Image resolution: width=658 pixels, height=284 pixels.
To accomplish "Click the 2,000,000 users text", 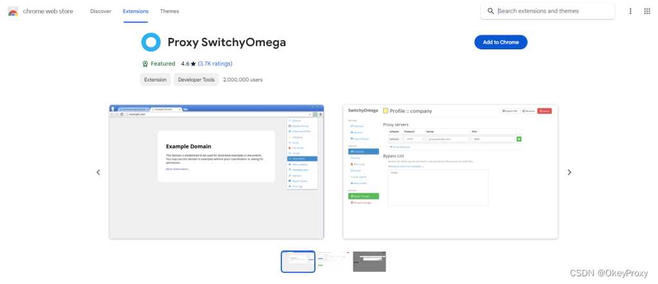I will pyautogui.click(x=243, y=79).
